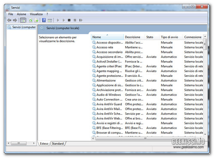This screenshot has height=158, width=214.
Task: Select the Avira AntiVir Guard service
Action: click(148, 104)
